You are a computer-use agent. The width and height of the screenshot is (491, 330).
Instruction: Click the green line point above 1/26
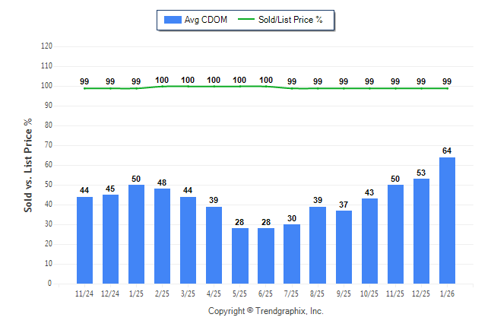[x=447, y=88]
